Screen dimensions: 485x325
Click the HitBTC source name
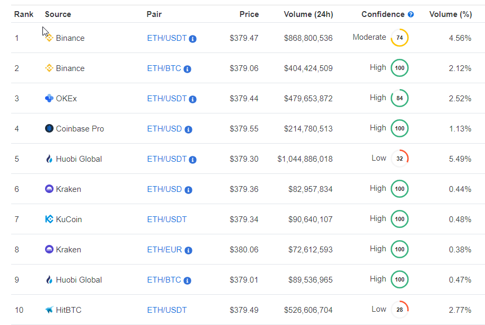coord(68,310)
